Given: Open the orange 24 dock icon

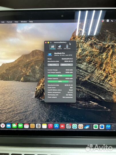Looking at the screenshot, I should click(x=80, y=127).
